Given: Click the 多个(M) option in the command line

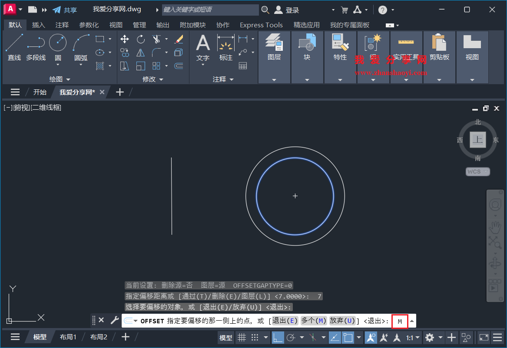Looking at the screenshot, I should click(x=314, y=321).
